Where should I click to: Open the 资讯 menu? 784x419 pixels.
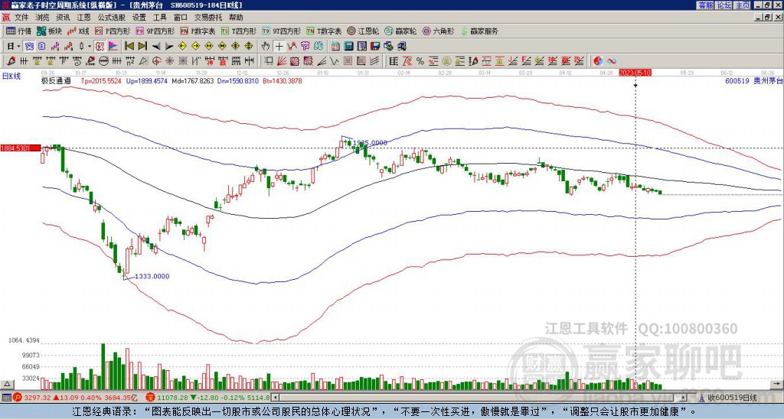[x=63, y=18]
